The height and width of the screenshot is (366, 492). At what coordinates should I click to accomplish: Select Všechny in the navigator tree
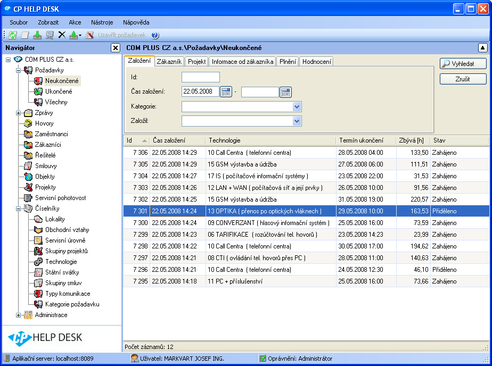tap(56, 102)
